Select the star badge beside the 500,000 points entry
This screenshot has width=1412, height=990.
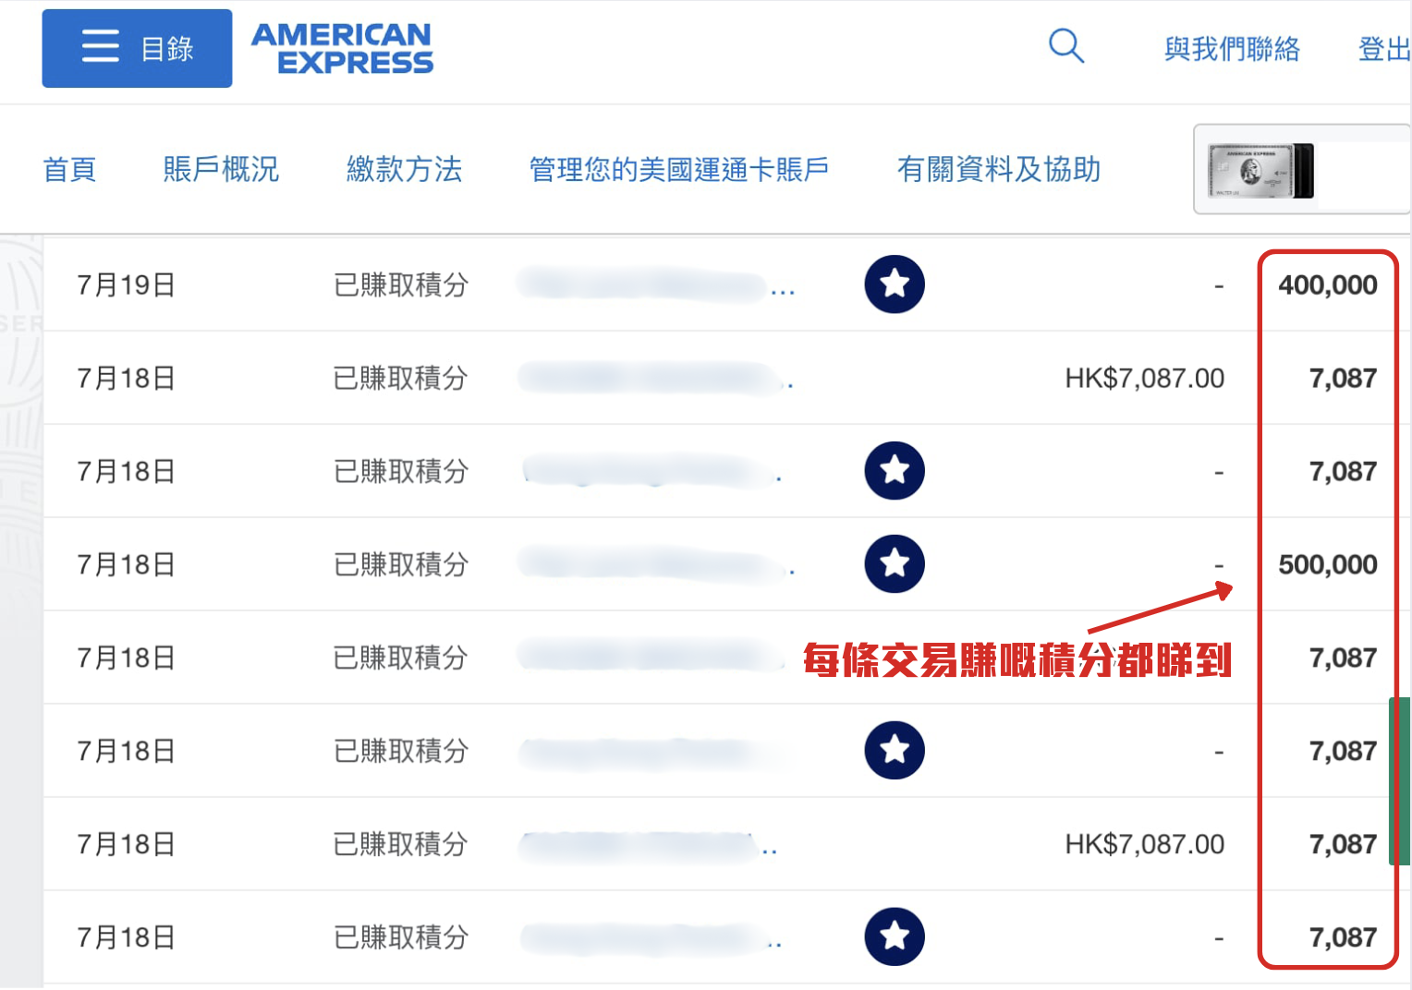(x=893, y=563)
